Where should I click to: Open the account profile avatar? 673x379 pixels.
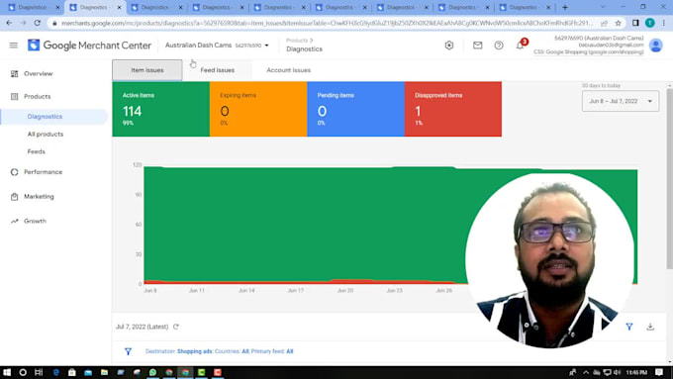(x=656, y=46)
